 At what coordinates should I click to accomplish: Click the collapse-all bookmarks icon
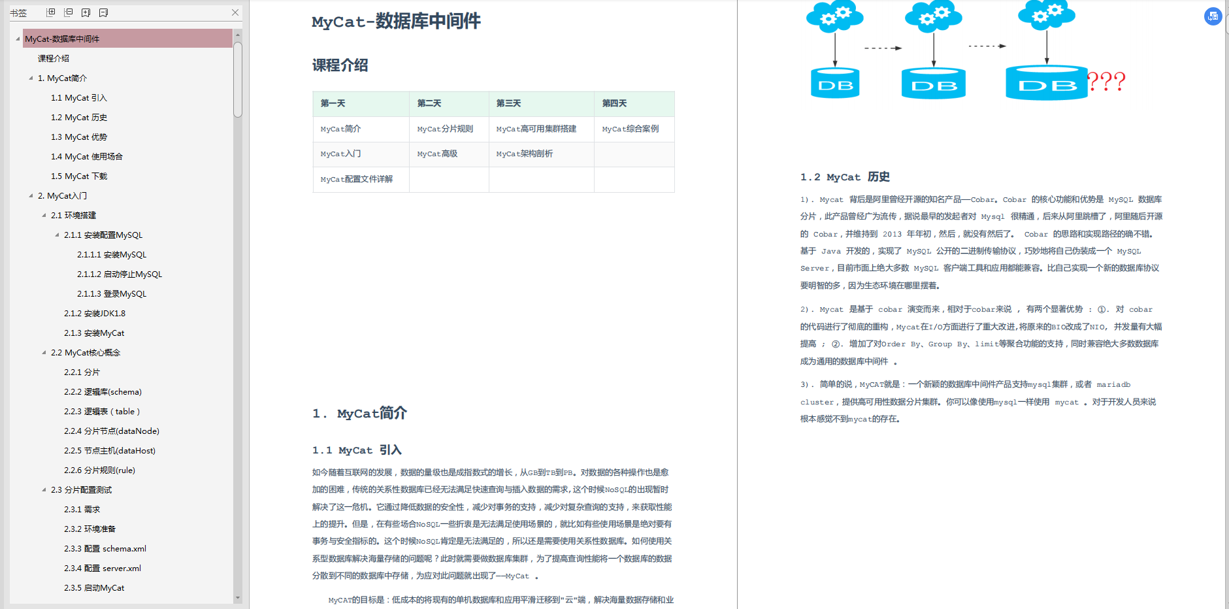[x=67, y=12]
